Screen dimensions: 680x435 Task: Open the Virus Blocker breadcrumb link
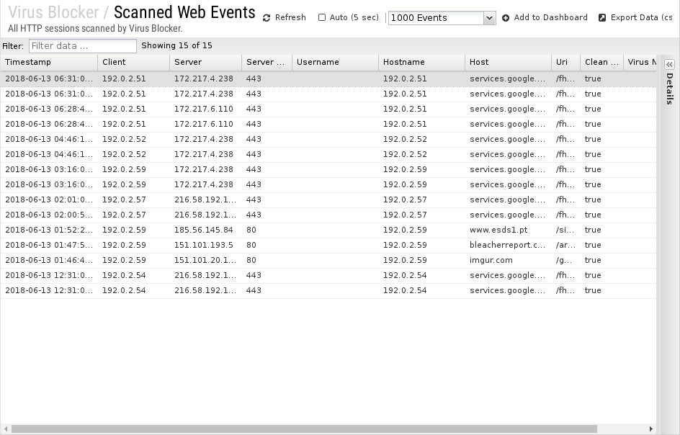pyautogui.click(x=53, y=12)
